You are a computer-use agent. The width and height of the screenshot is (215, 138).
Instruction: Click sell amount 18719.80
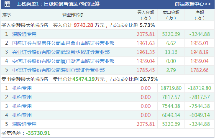click(171, 88)
